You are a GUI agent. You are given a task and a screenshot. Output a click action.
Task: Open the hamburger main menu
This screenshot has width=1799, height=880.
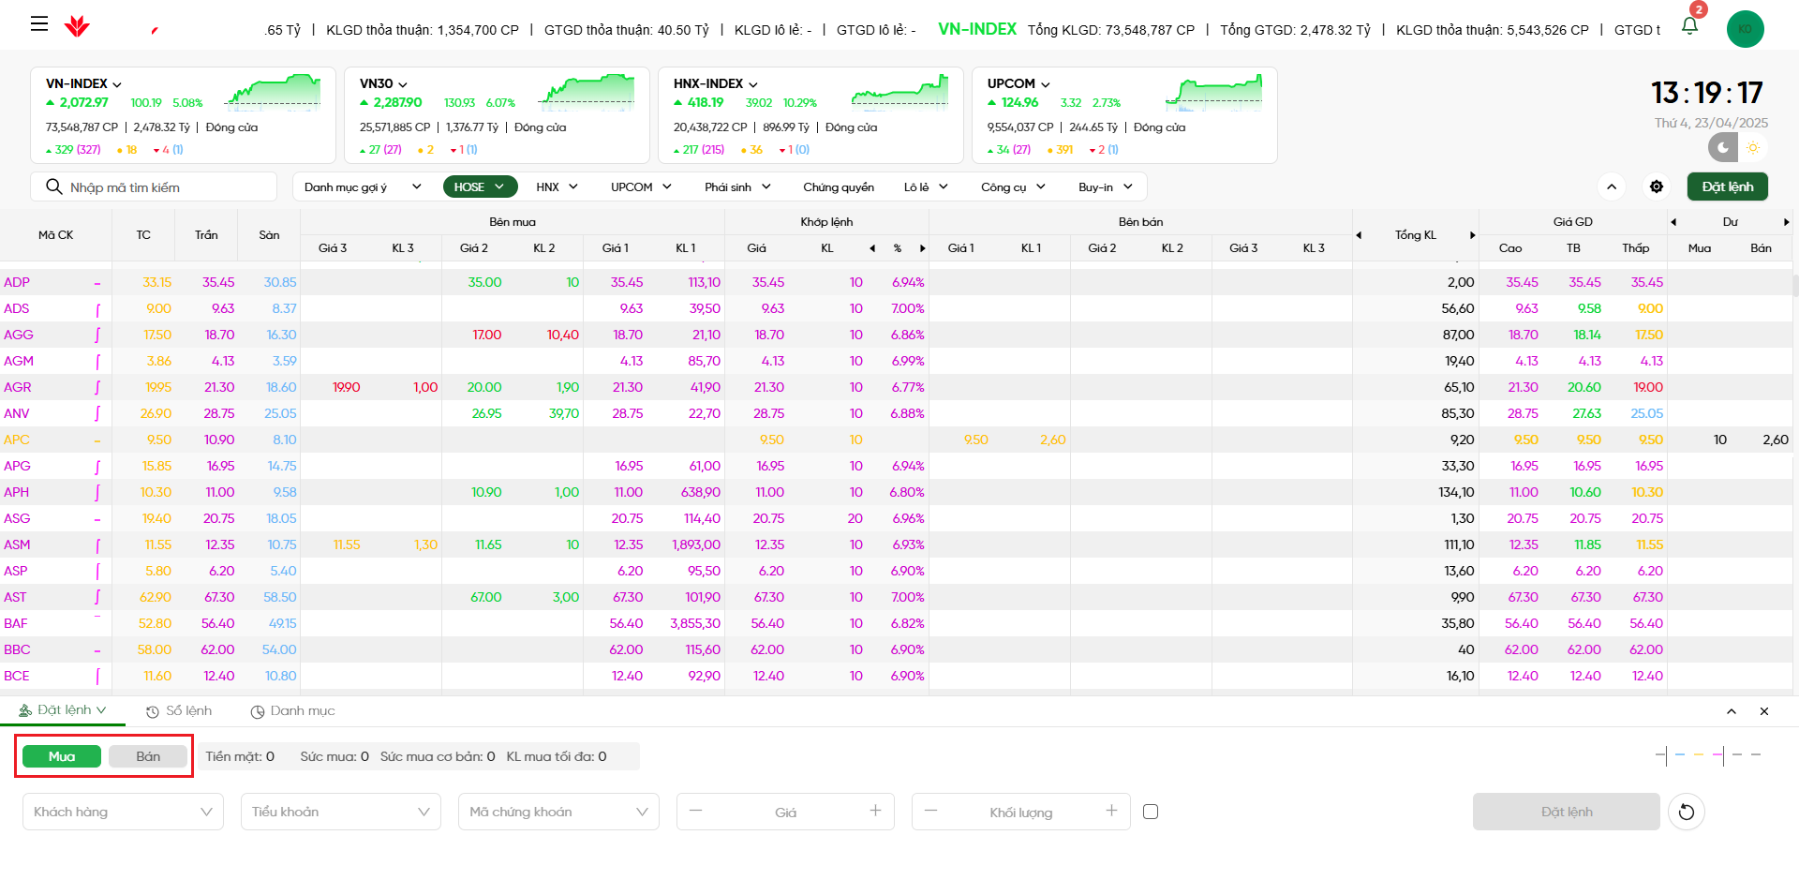pyautogui.click(x=39, y=24)
